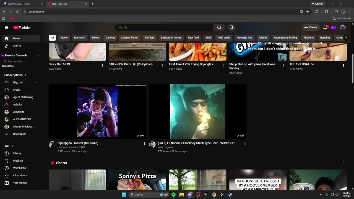354x199 pixels.
Task: Open Playlists in sidebar
Action: click(21, 161)
